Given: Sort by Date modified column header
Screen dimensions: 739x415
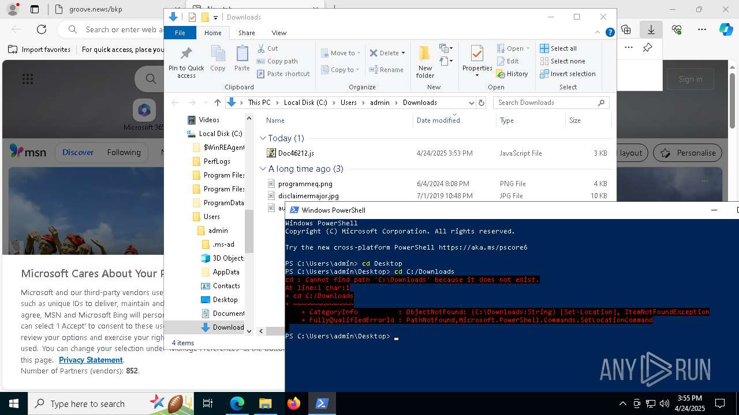Looking at the screenshot, I should 438,120.
